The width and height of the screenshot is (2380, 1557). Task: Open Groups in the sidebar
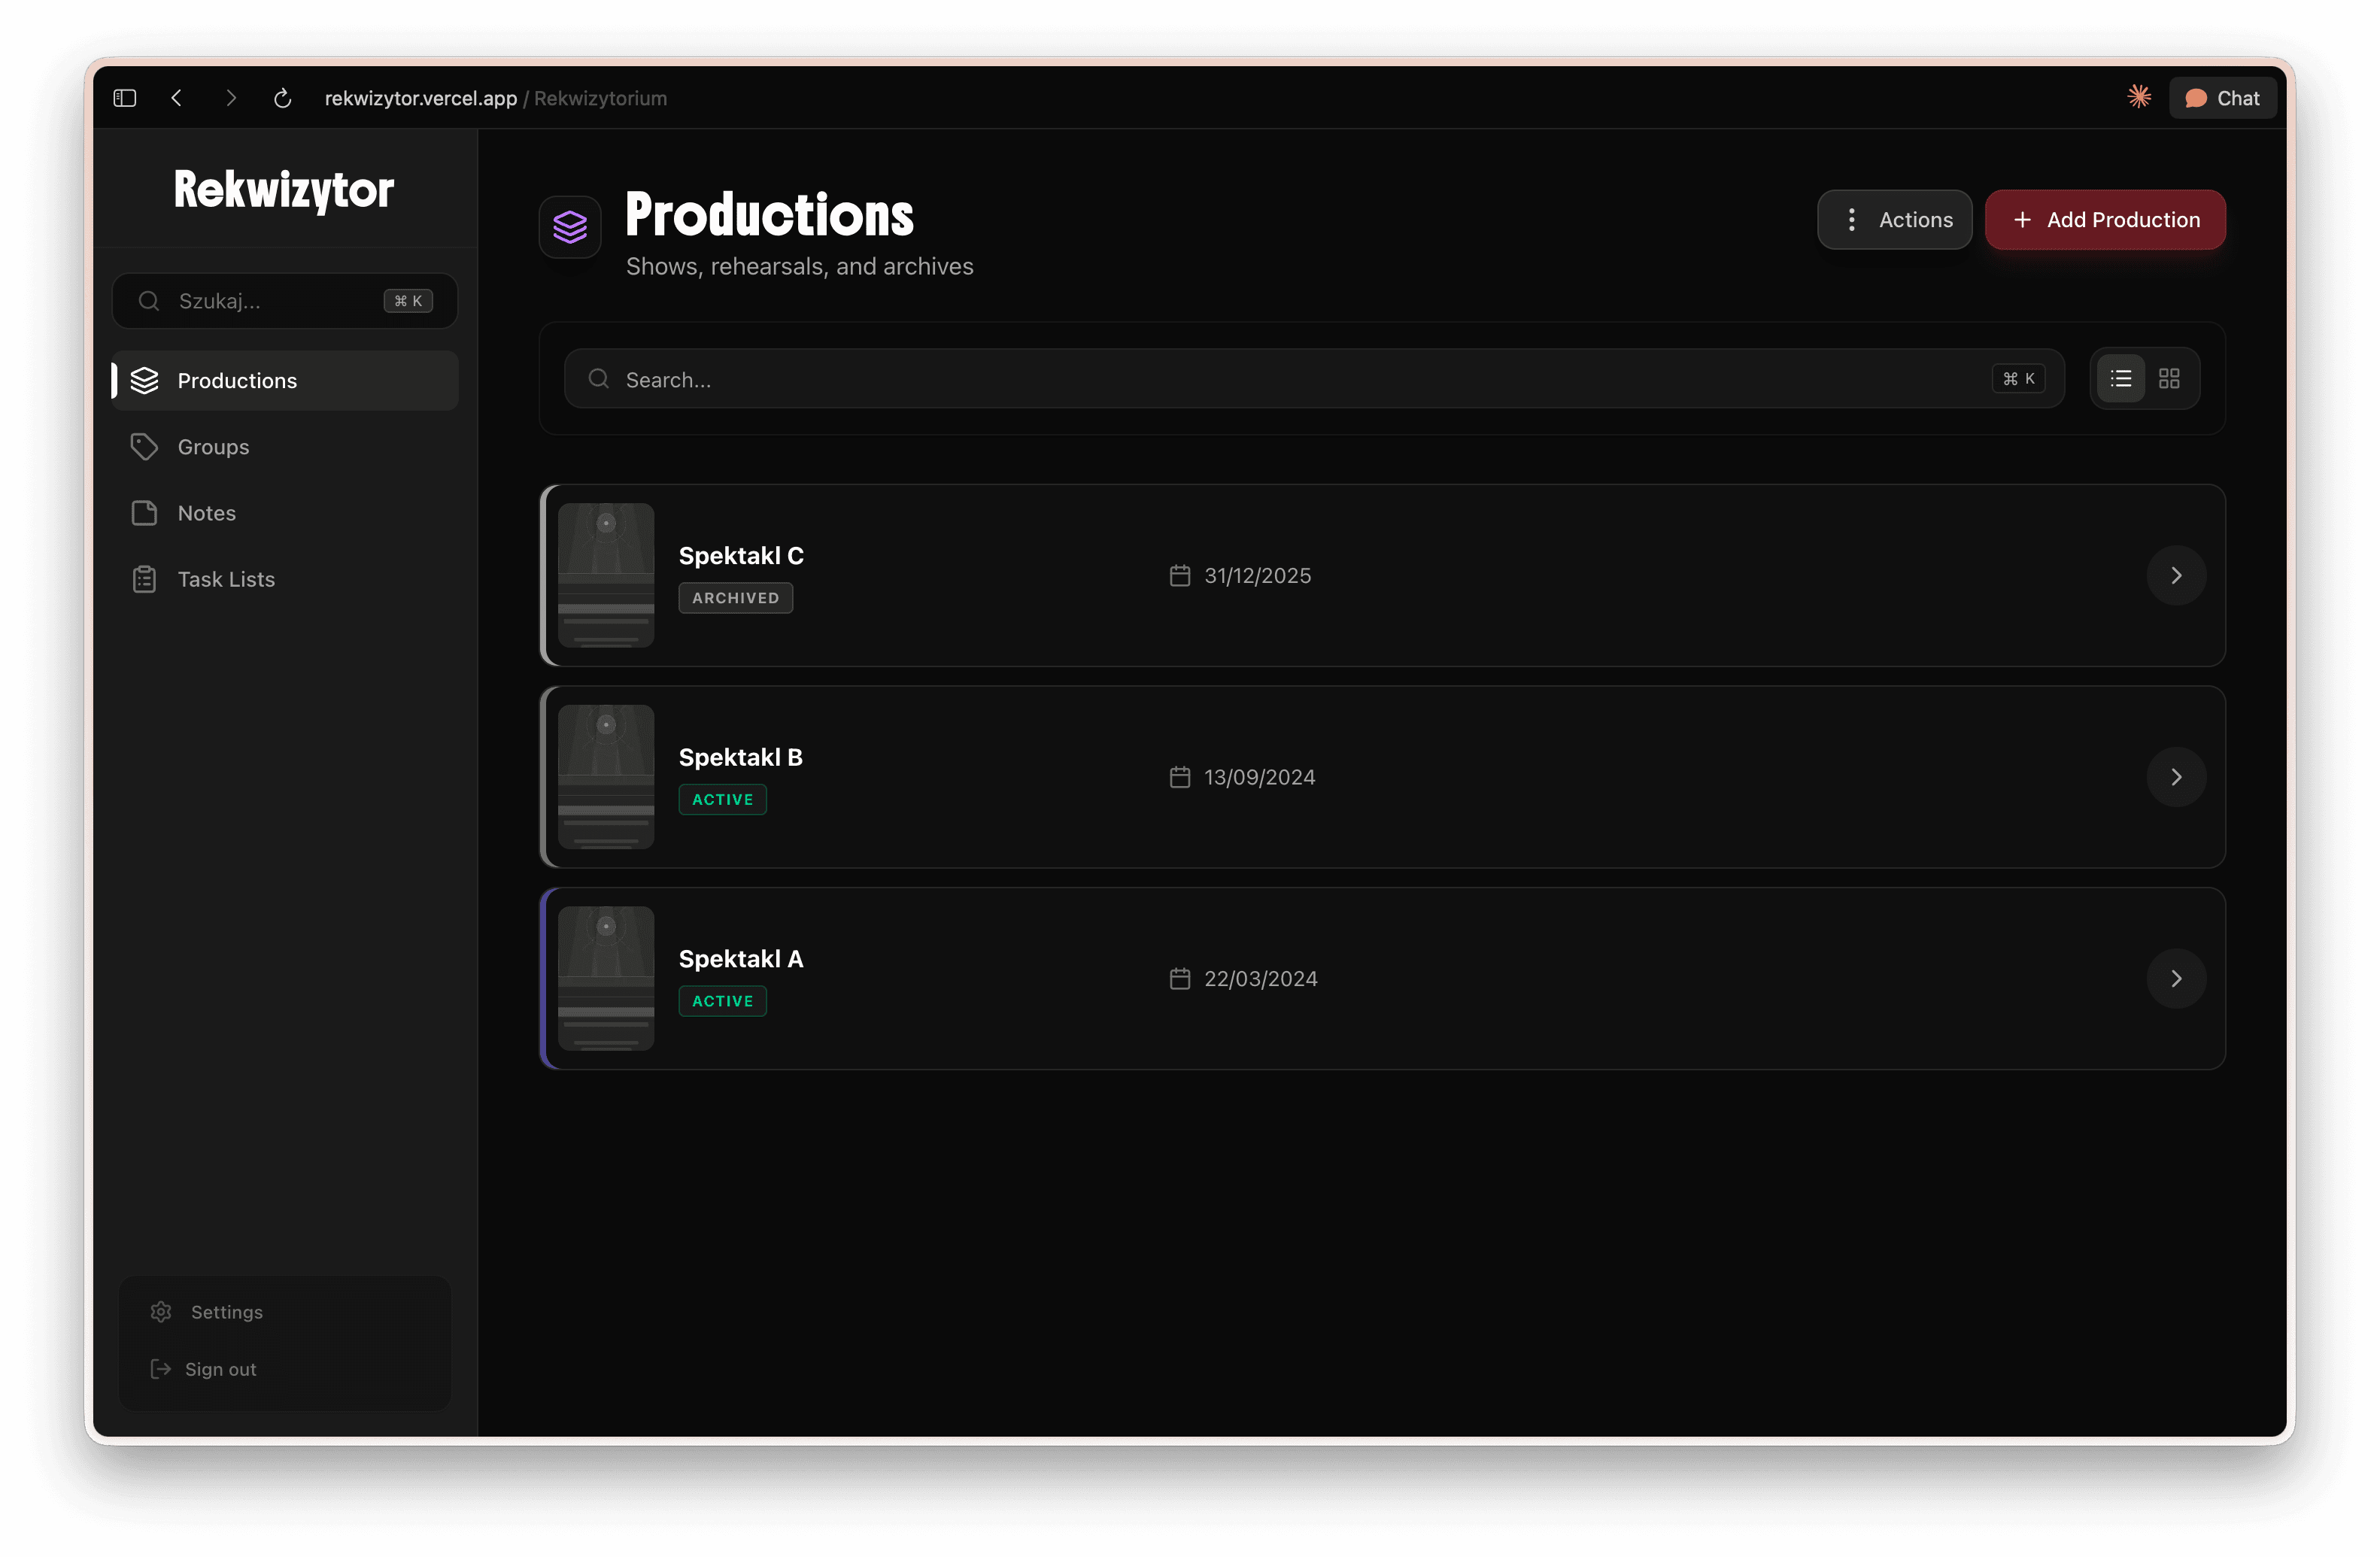(x=285, y=447)
